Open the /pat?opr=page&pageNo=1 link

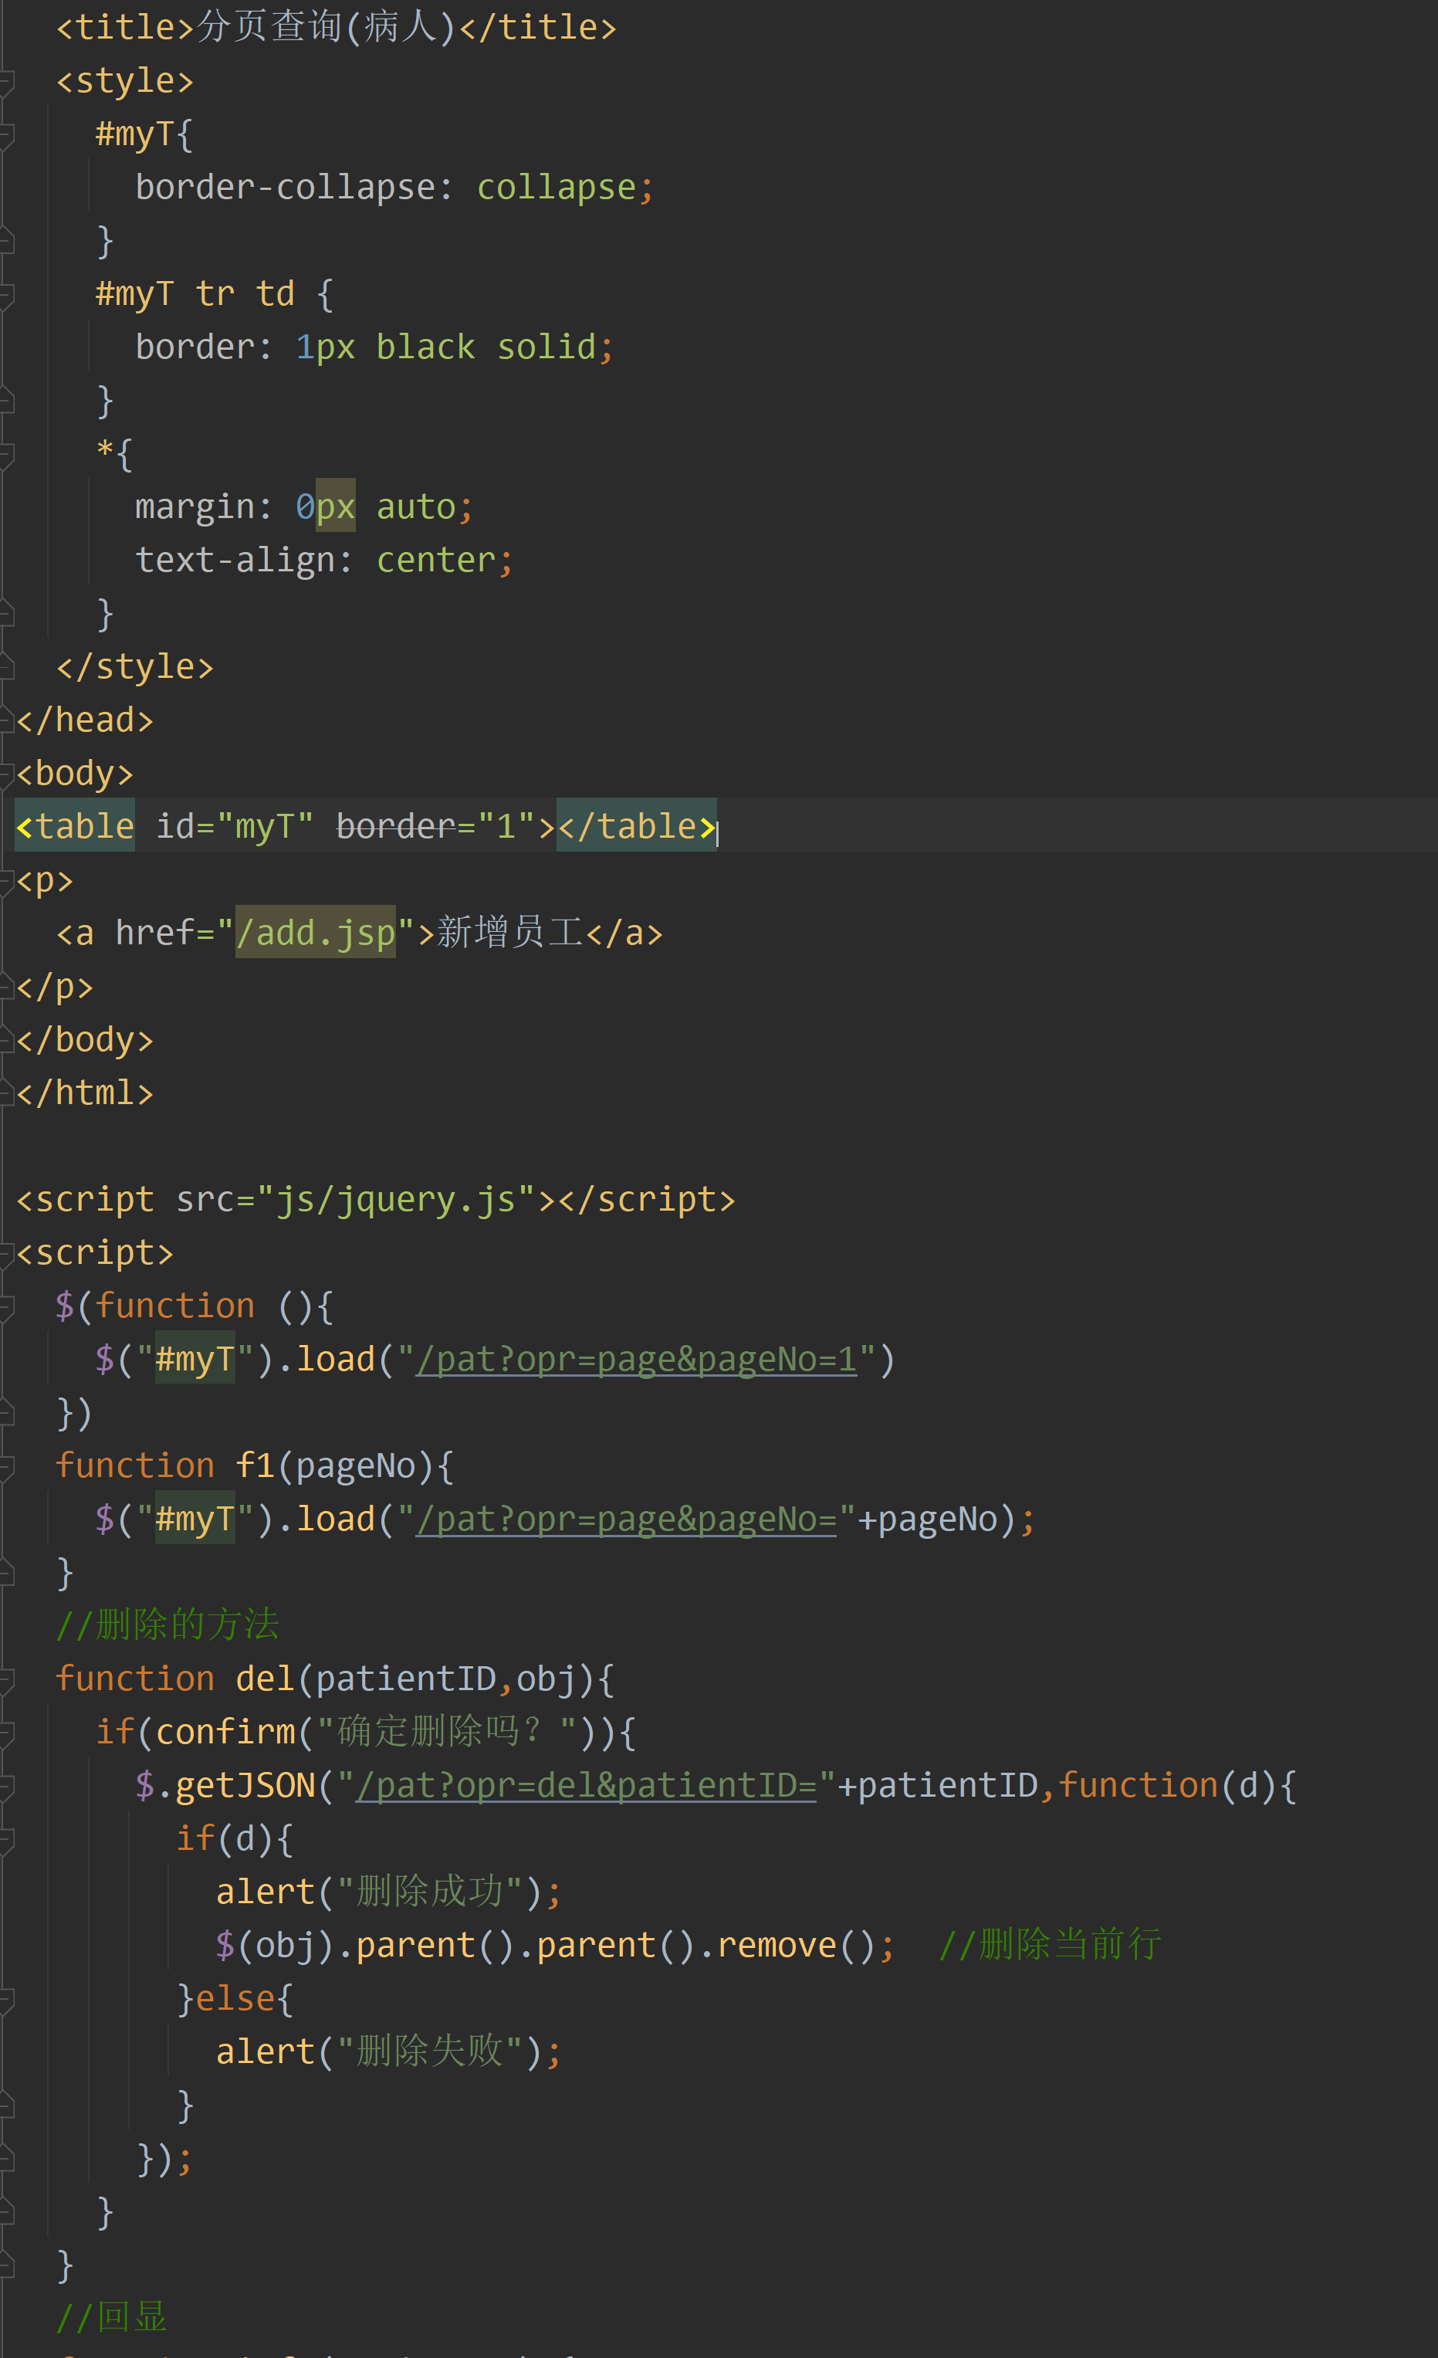click(635, 1357)
